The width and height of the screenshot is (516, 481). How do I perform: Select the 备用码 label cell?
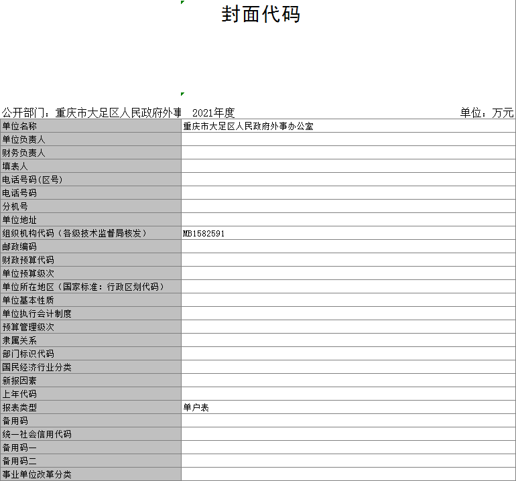click(91, 421)
